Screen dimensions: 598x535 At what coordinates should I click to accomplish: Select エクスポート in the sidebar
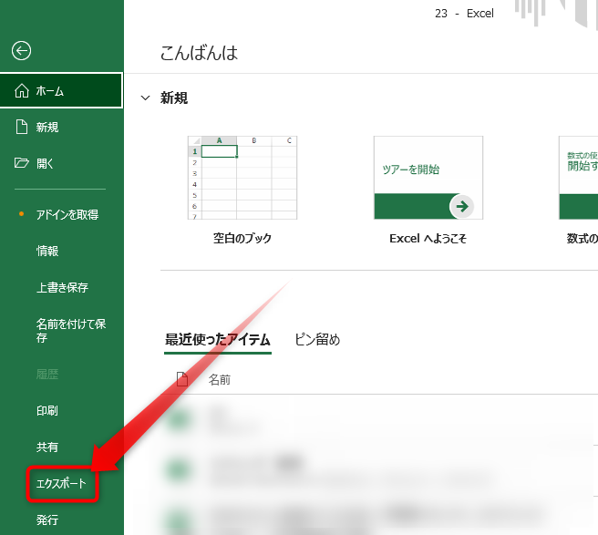[61, 484]
